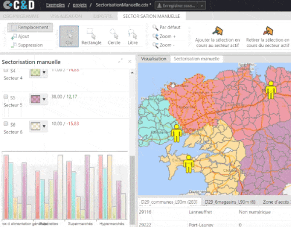This screenshot has width=291, height=227.
Task: Click the Secteur 4 green pattern swatch
Action: point(36,73)
